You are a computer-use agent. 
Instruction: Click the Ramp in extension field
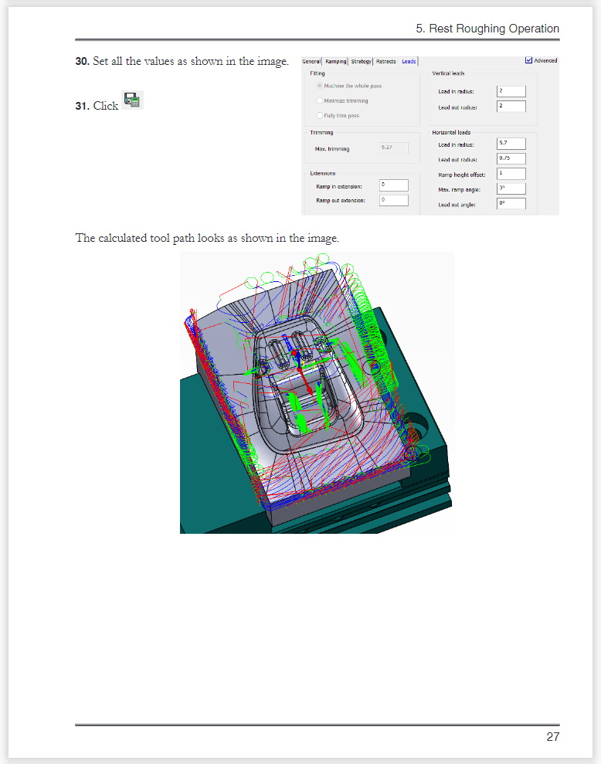click(393, 185)
